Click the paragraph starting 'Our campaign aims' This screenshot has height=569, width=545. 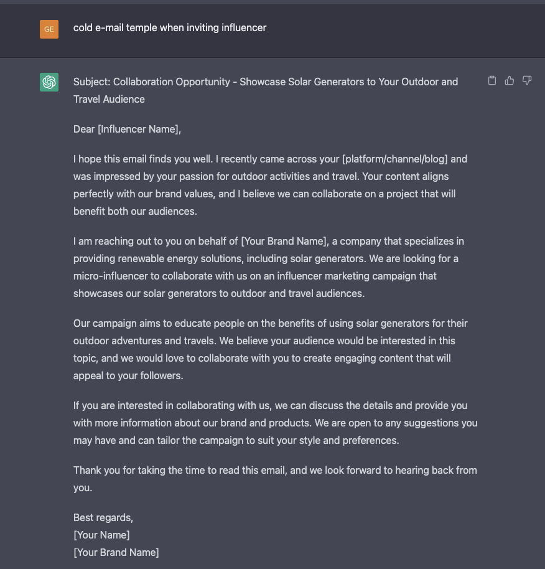(271, 349)
